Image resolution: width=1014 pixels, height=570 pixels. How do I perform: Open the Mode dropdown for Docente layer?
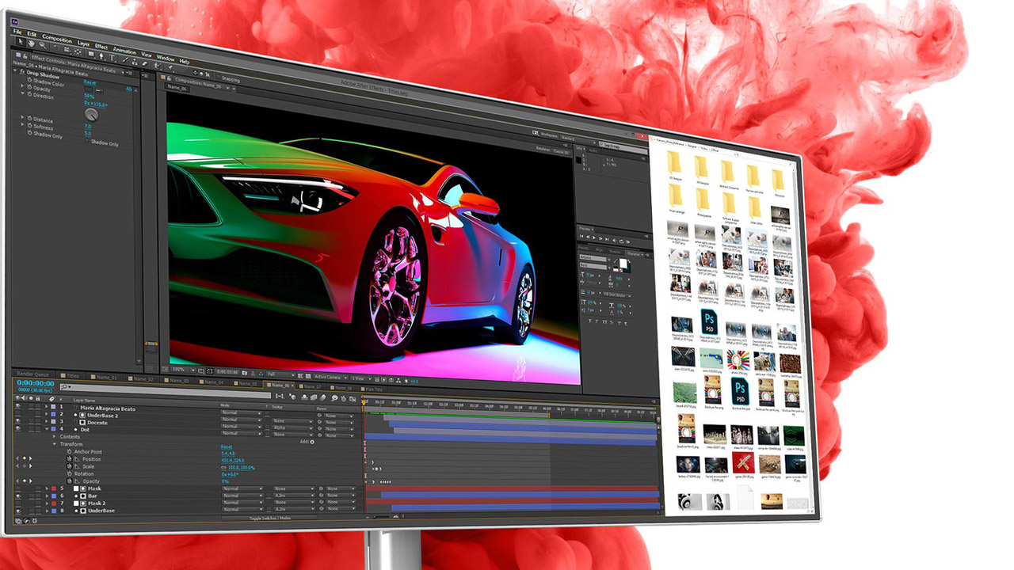241,426
